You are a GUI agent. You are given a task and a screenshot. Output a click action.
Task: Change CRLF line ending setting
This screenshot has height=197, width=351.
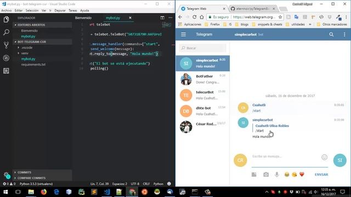pos(146,184)
